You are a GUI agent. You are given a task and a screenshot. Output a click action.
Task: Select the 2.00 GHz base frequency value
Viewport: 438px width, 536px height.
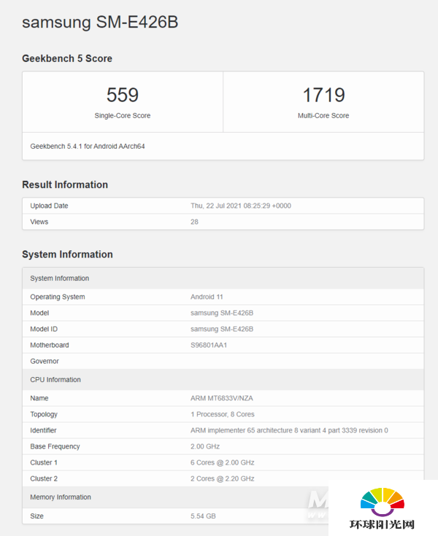(x=205, y=446)
